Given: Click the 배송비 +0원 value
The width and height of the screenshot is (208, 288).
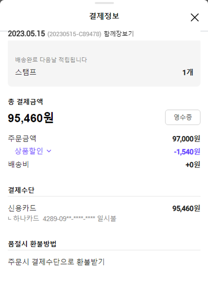Looking at the screenshot, I should pyautogui.click(x=192, y=165).
